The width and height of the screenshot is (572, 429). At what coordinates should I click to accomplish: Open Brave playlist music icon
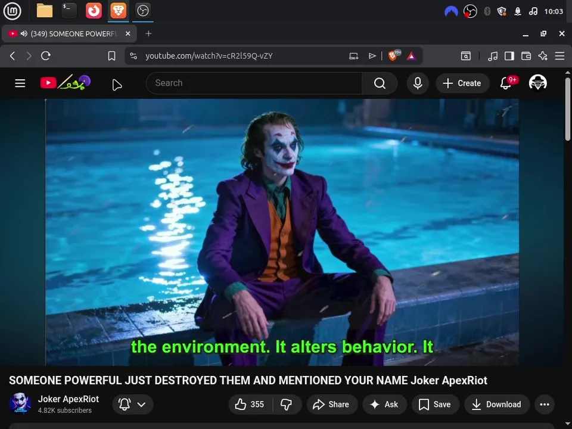(493, 56)
